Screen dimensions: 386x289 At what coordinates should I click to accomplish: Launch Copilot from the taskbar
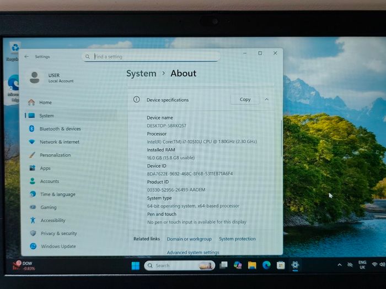coord(238,265)
